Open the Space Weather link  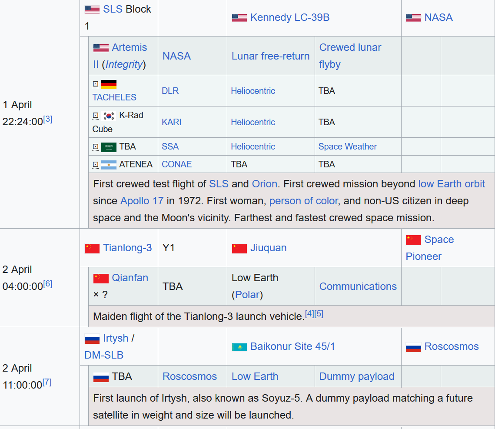pyautogui.click(x=347, y=146)
